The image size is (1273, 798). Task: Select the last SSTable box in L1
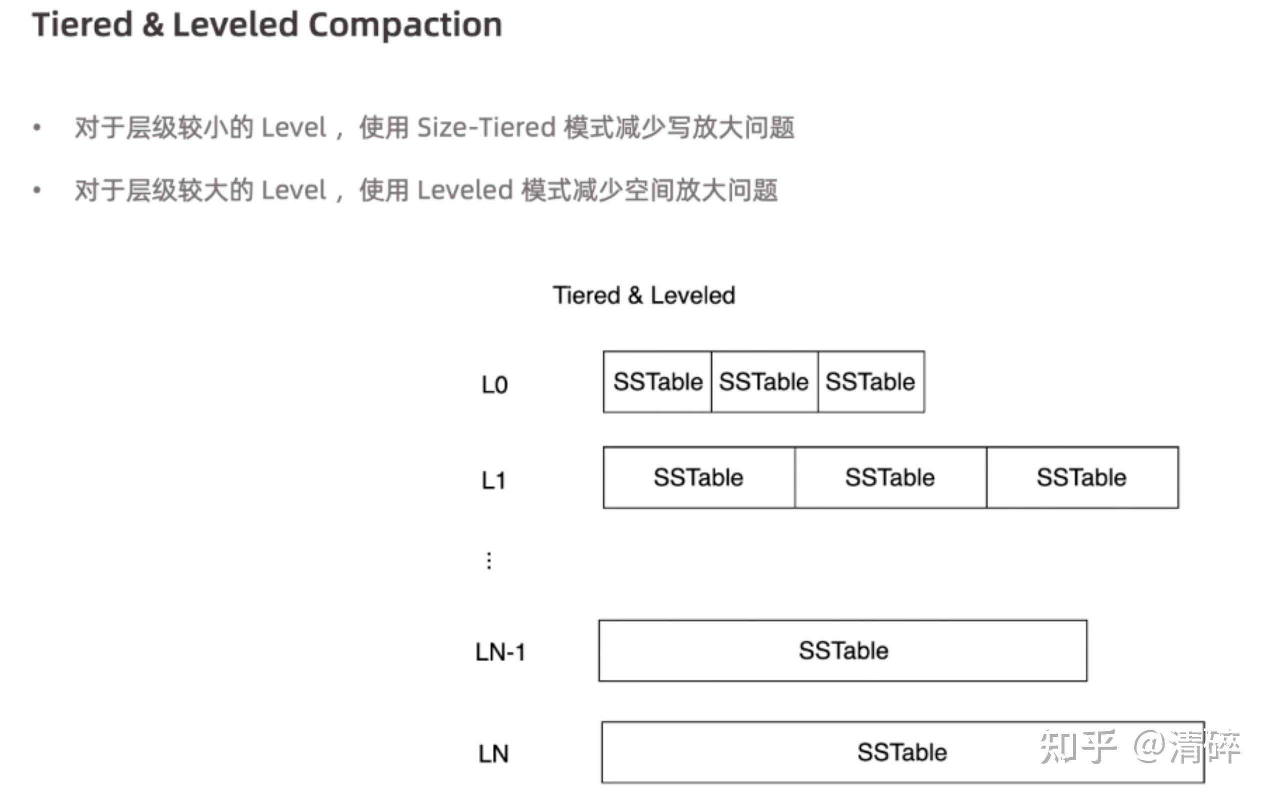[1082, 477]
